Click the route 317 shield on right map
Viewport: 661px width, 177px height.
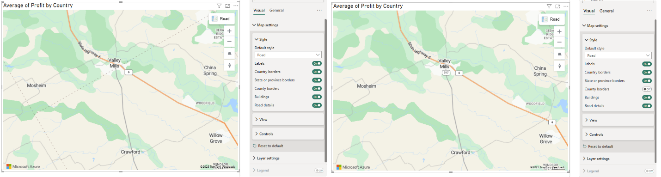click(446, 73)
